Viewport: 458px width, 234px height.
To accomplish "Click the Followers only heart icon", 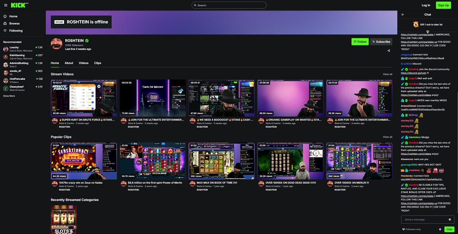I will point(404,229).
